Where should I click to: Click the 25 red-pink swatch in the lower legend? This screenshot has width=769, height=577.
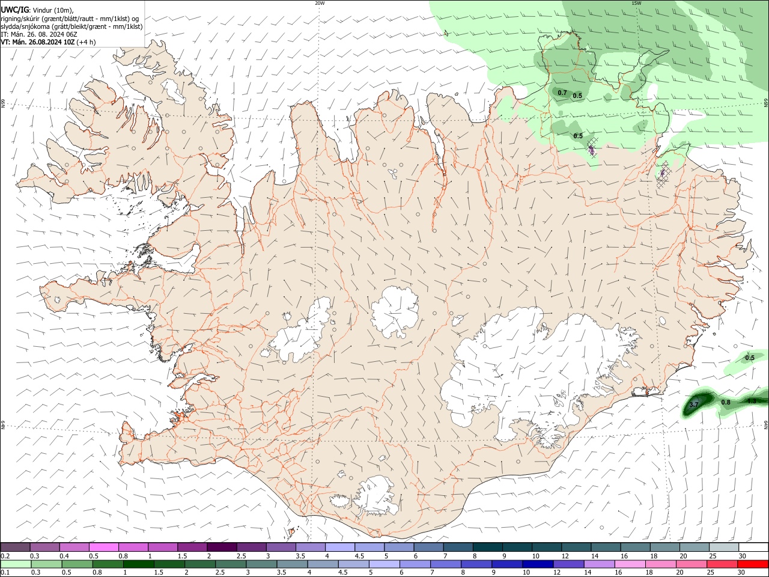tap(722, 564)
